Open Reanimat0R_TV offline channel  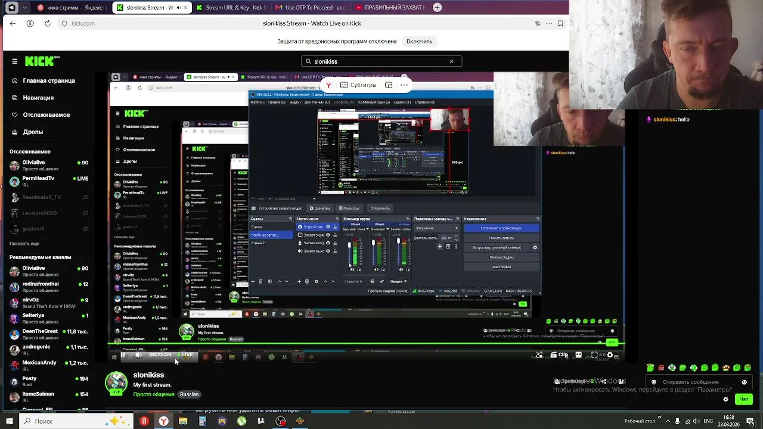point(49,197)
